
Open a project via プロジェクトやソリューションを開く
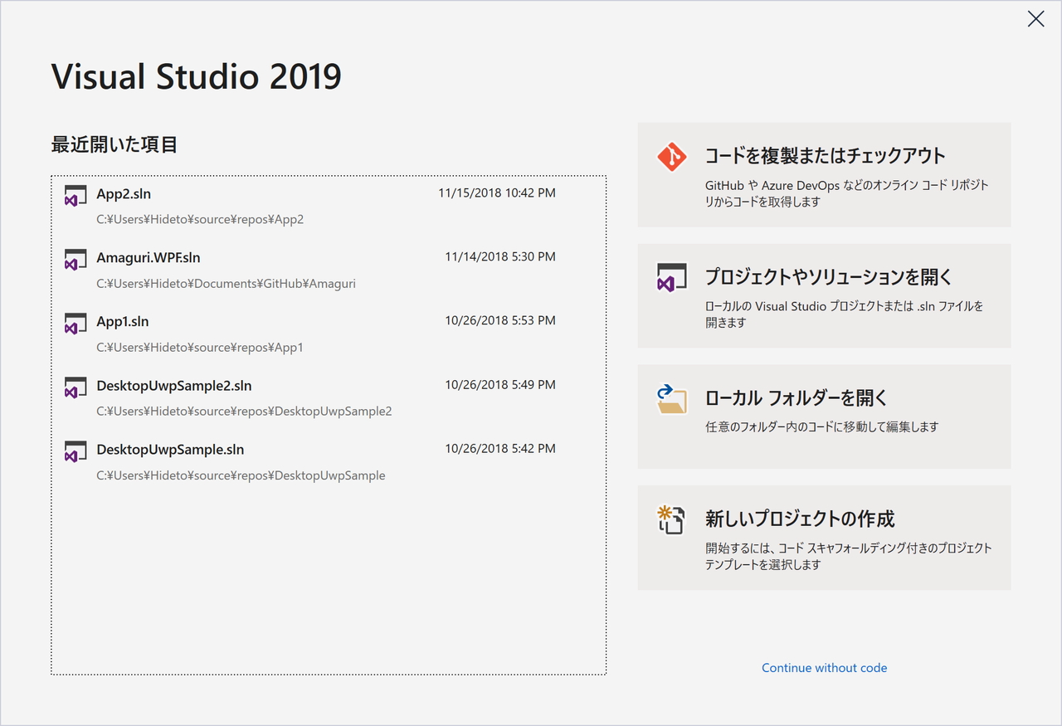pos(824,295)
